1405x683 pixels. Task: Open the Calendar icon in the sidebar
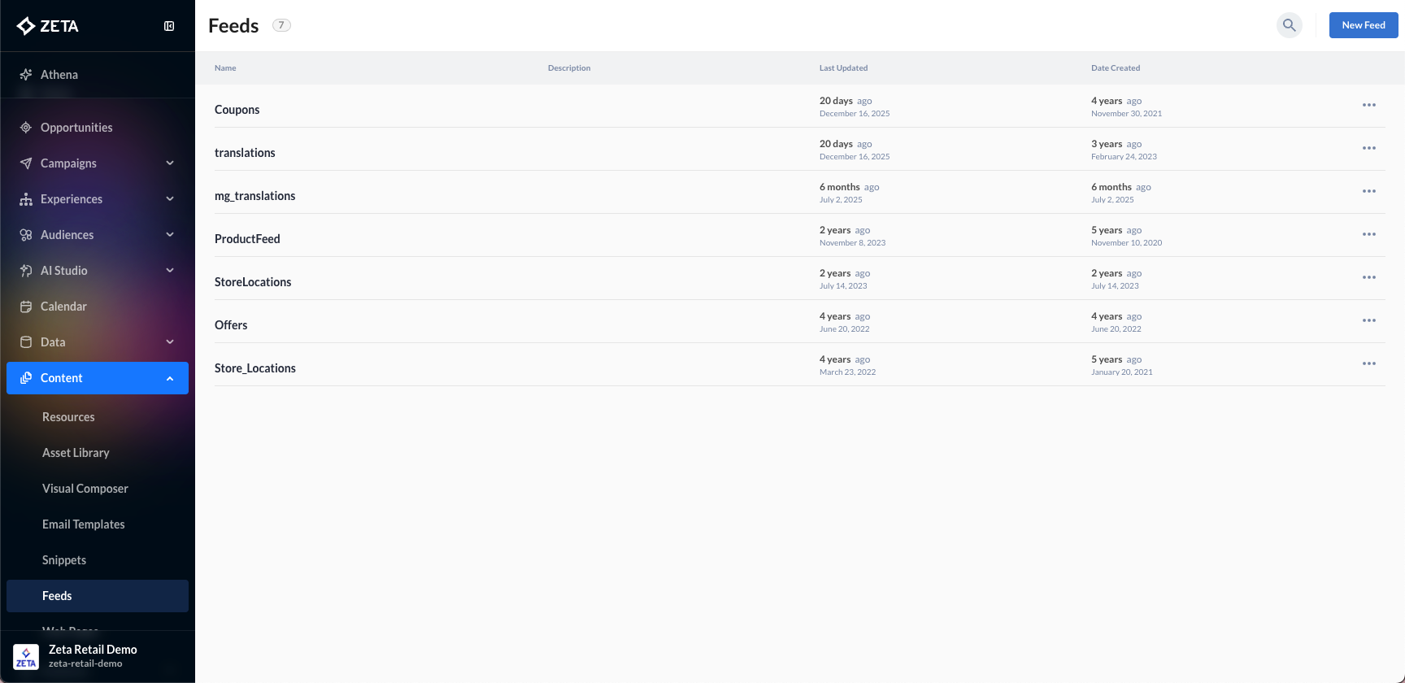(26, 307)
